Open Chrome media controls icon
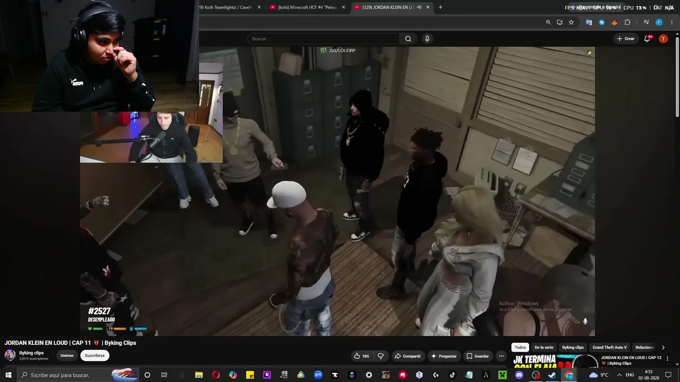 pos(646,22)
